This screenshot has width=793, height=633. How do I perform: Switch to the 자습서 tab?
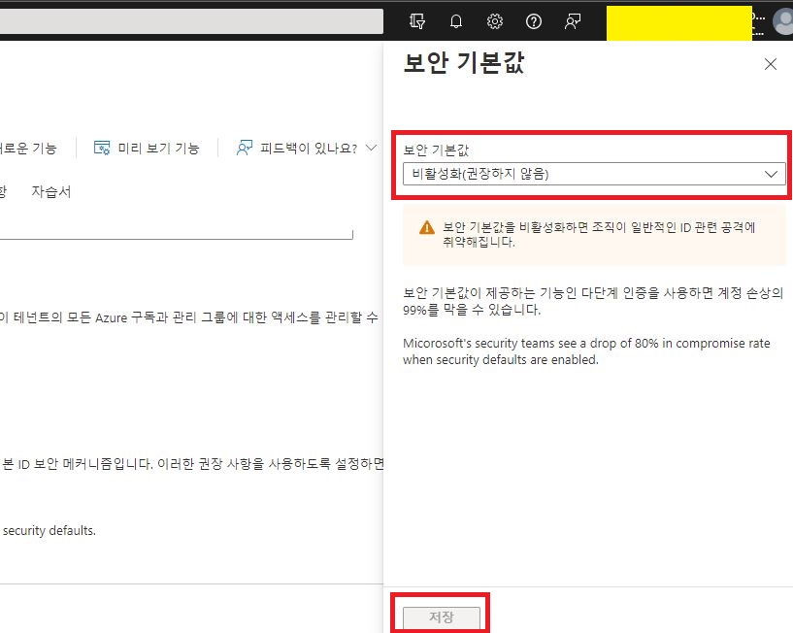coord(51,191)
